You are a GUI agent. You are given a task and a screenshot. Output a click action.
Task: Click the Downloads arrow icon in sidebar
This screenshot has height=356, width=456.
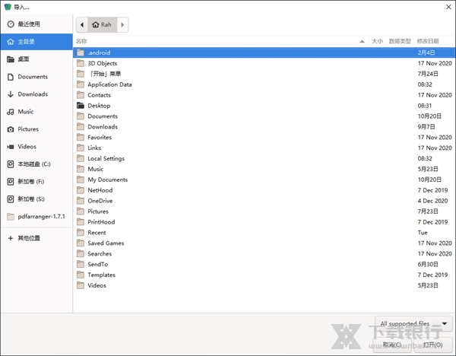coord(11,94)
